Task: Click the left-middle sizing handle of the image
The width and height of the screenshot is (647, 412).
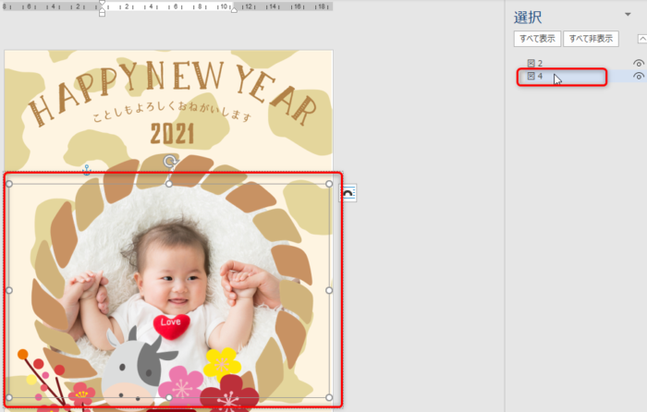Action: click(x=9, y=290)
